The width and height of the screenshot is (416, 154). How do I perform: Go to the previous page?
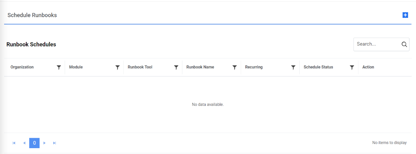(24, 143)
